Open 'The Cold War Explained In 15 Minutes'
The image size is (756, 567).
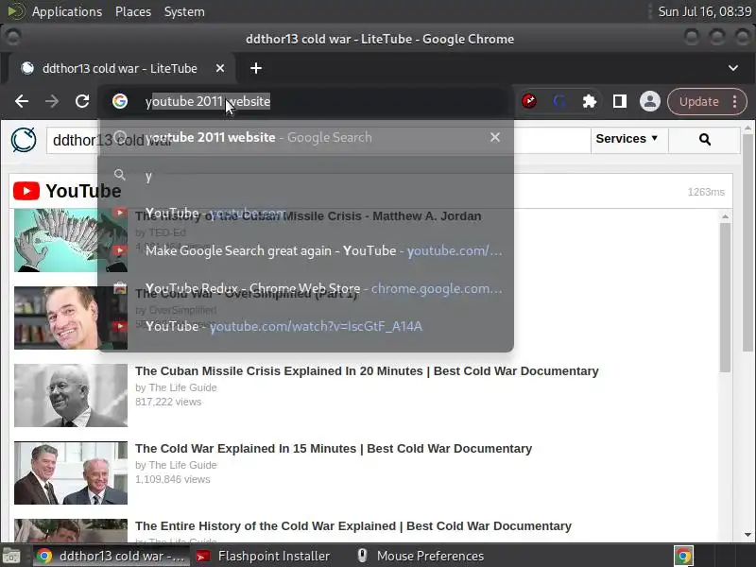tap(334, 448)
